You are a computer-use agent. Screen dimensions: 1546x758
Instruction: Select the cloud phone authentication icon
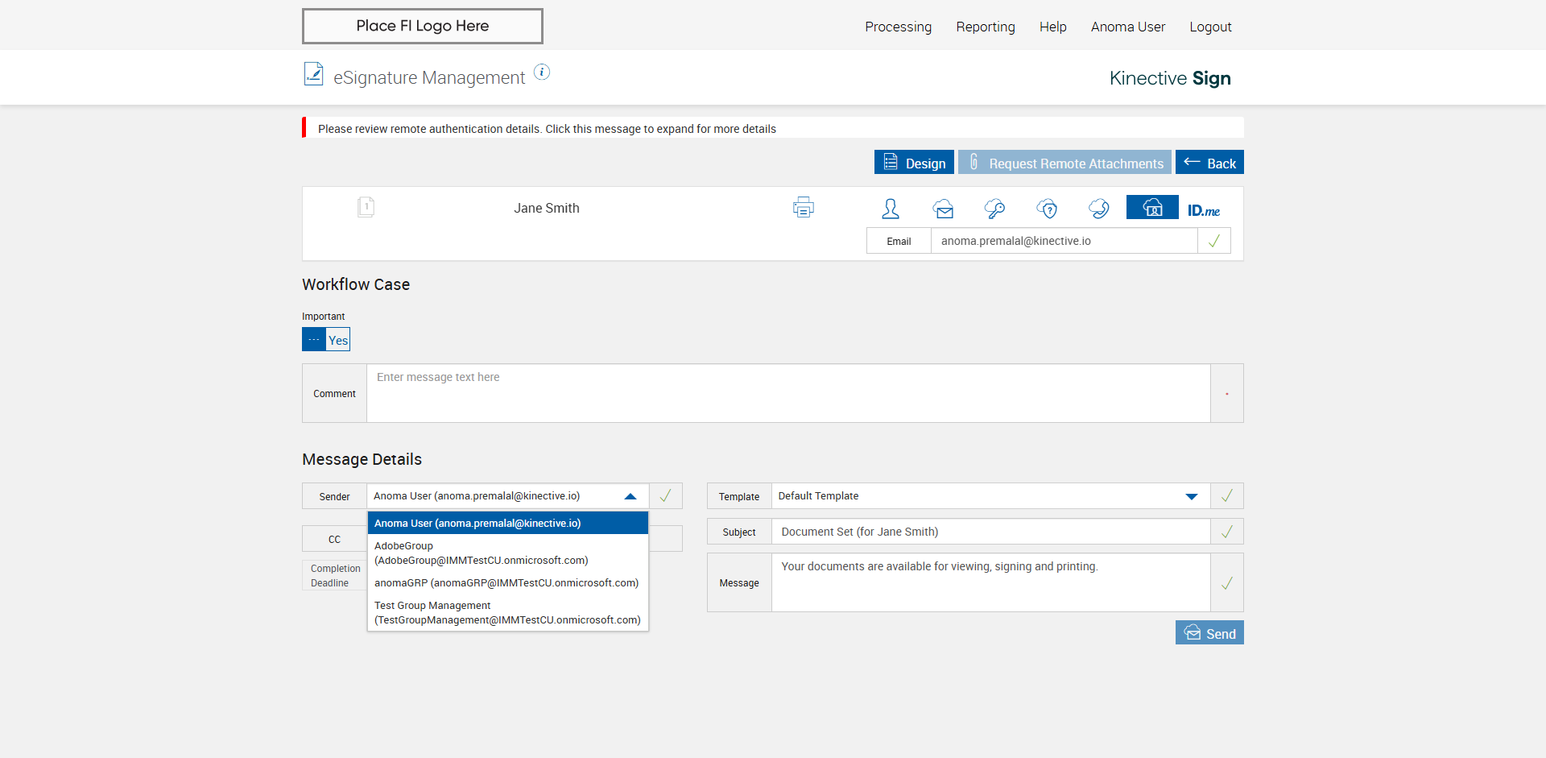click(1098, 209)
